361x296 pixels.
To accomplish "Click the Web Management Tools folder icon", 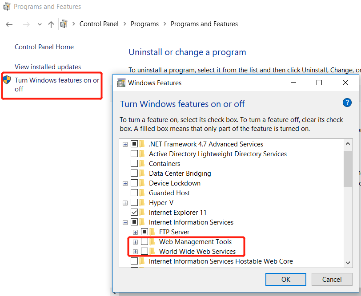I will (x=152, y=242).
